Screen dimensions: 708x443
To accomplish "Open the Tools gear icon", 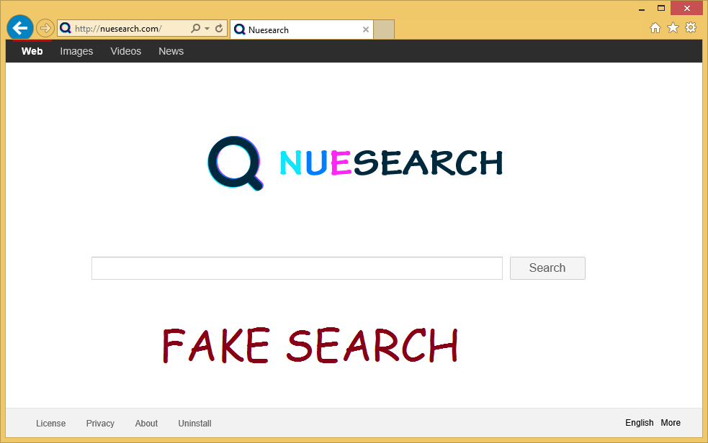I will point(691,28).
